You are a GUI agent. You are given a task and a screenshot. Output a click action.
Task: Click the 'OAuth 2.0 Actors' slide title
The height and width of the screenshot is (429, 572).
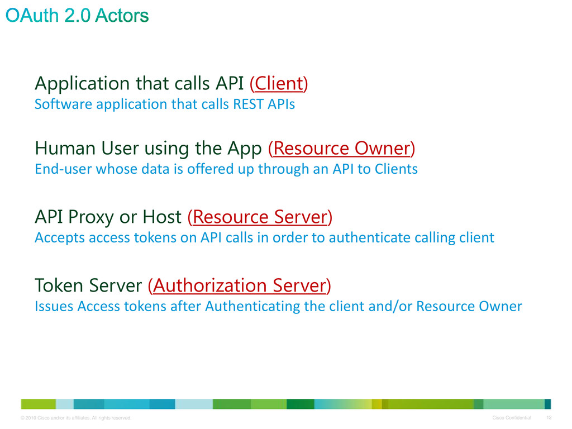point(77,16)
